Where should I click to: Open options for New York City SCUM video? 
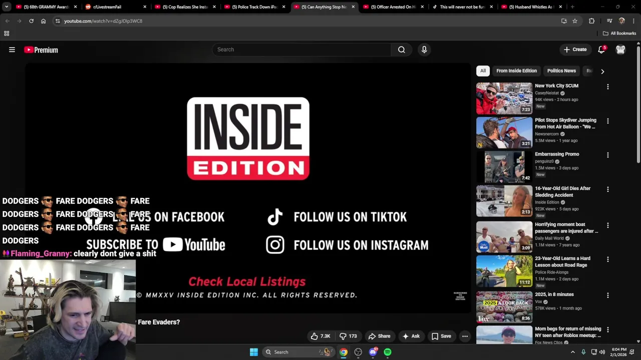[607, 87]
